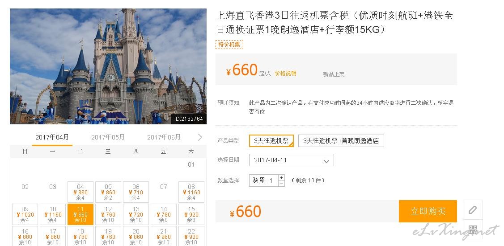Click the pencil feedback icon
Viewport: 504px width, 246px height.
point(473,210)
